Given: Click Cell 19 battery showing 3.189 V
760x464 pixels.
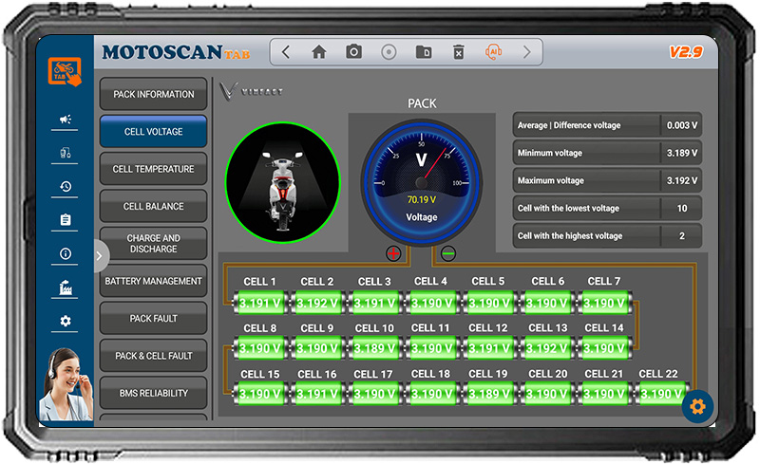Looking at the screenshot, I should coord(488,394).
